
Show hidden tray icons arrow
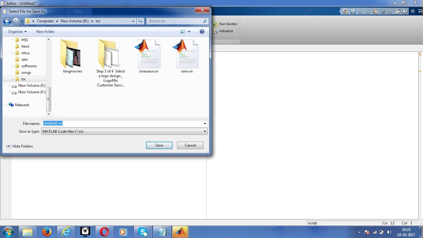[360, 232]
